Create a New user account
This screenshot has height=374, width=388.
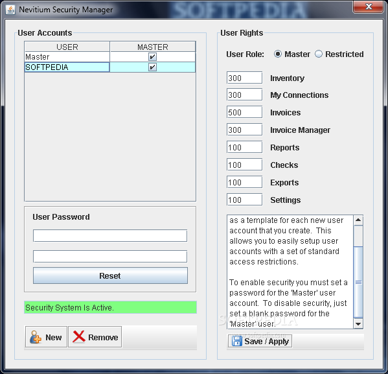(46, 337)
